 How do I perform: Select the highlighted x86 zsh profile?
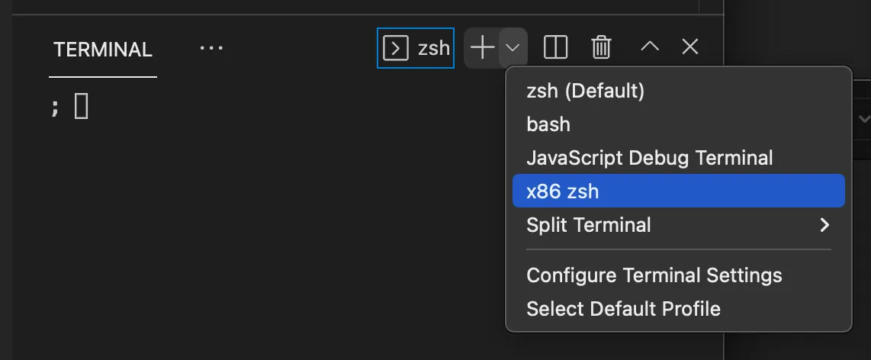(563, 191)
